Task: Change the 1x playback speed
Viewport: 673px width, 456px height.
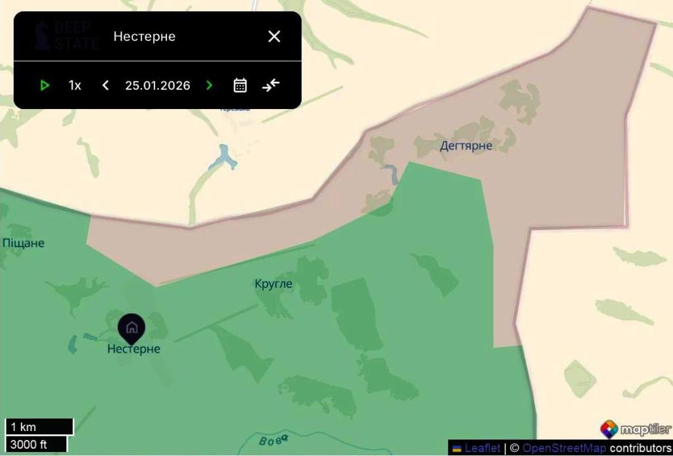Action: pos(75,85)
